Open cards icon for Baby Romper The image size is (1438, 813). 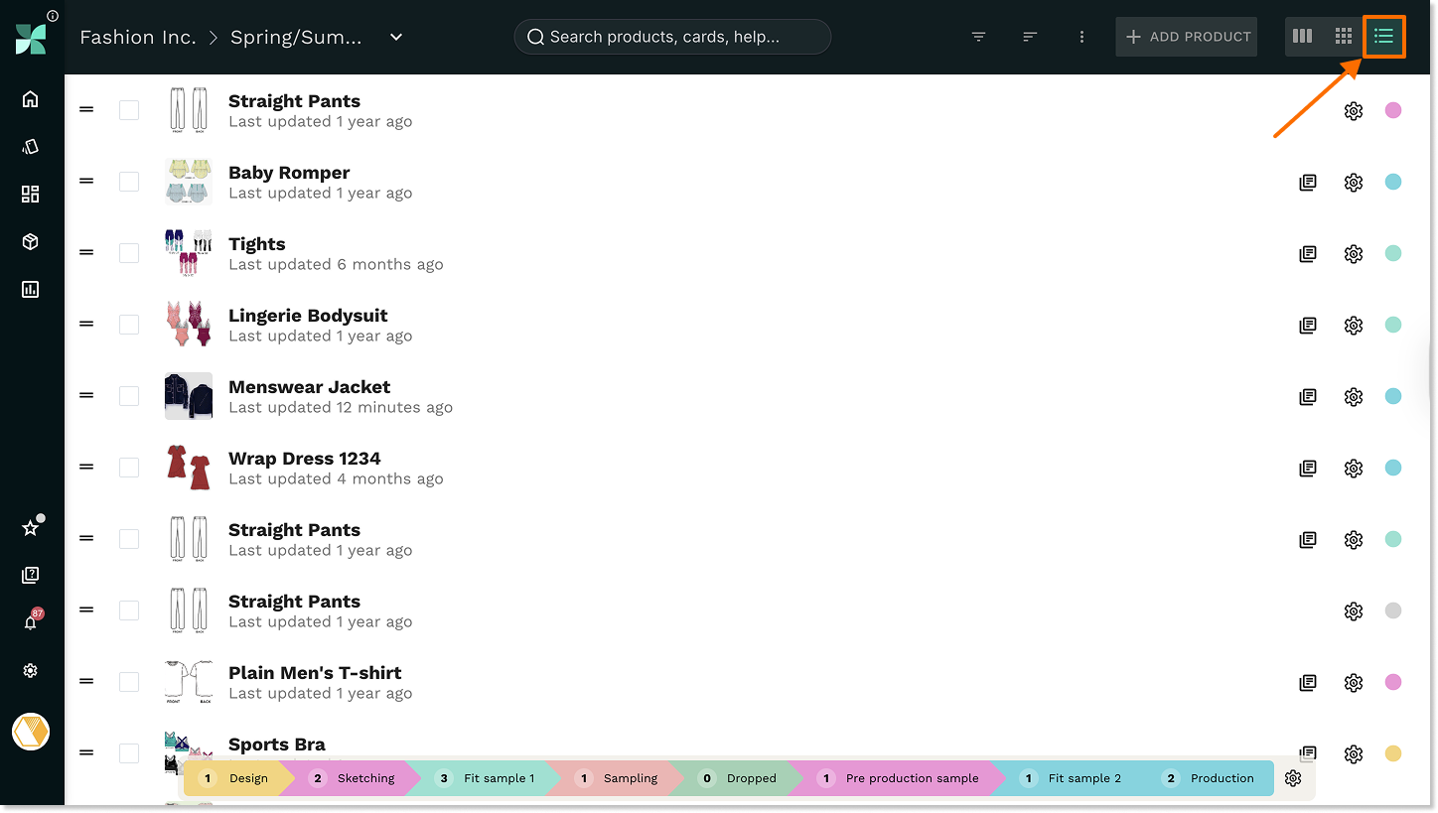[1308, 183]
